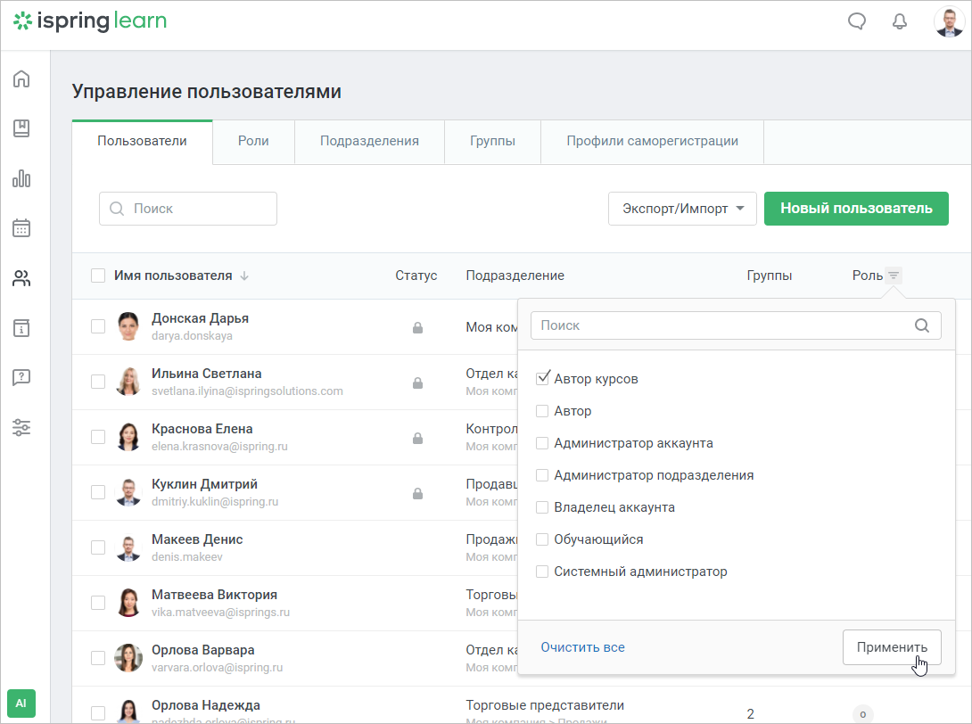Click the magnifier in the role filter search
The image size is (972, 724).
922,325
